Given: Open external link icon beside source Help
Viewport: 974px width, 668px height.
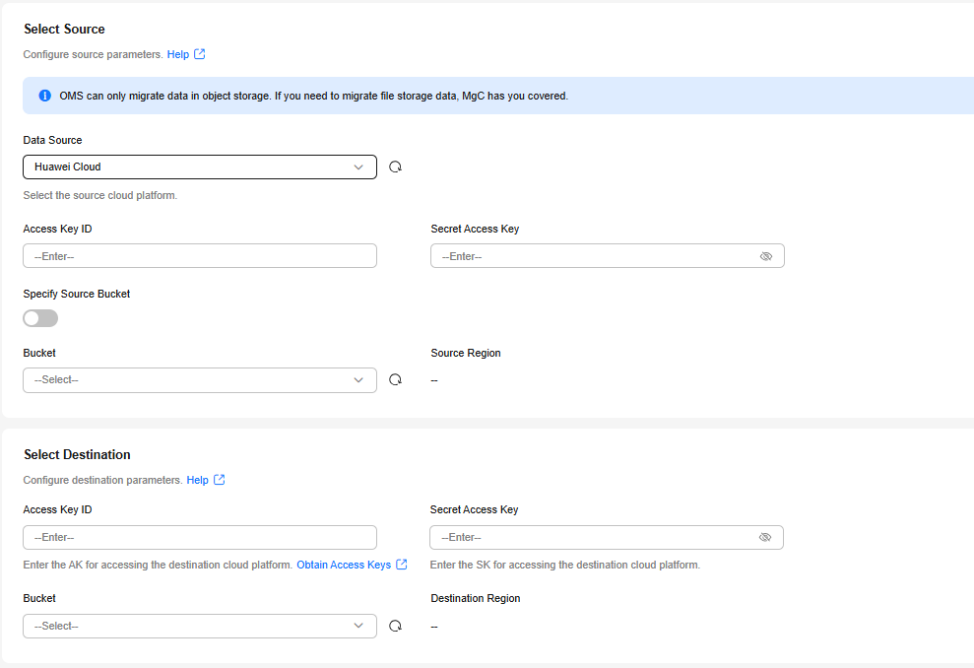Looking at the screenshot, I should pyautogui.click(x=199, y=54).
